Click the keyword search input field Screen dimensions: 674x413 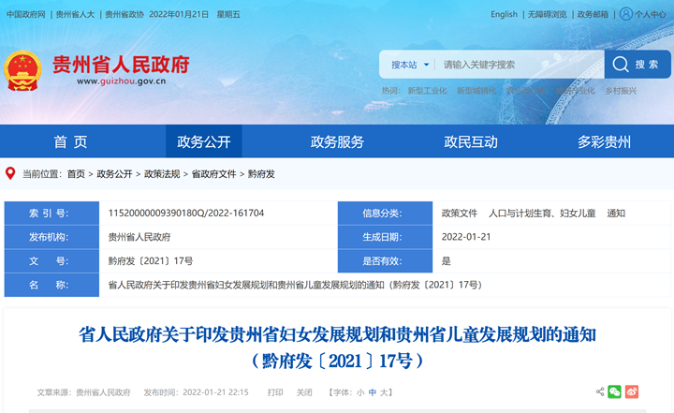pyautogui.click(x=520, y=65)
